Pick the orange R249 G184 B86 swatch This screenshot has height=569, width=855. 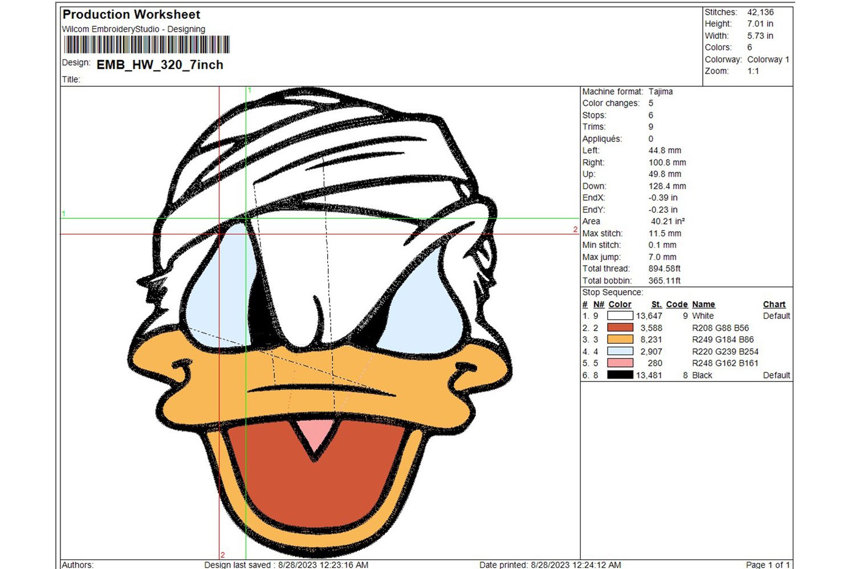(620, 339)
